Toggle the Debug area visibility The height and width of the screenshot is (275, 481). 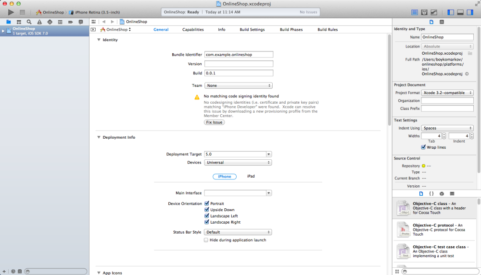460,12
